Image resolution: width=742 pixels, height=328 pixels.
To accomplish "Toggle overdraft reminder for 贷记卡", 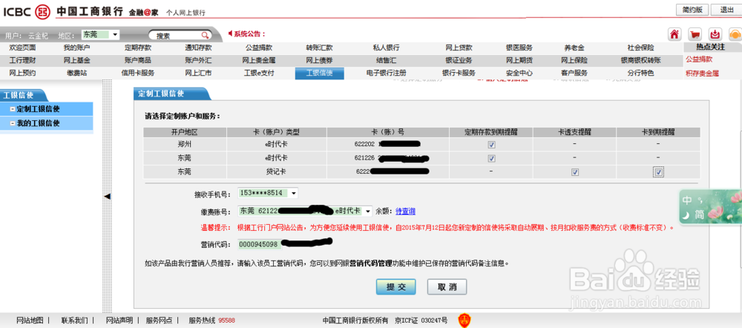I will (575, 172).
